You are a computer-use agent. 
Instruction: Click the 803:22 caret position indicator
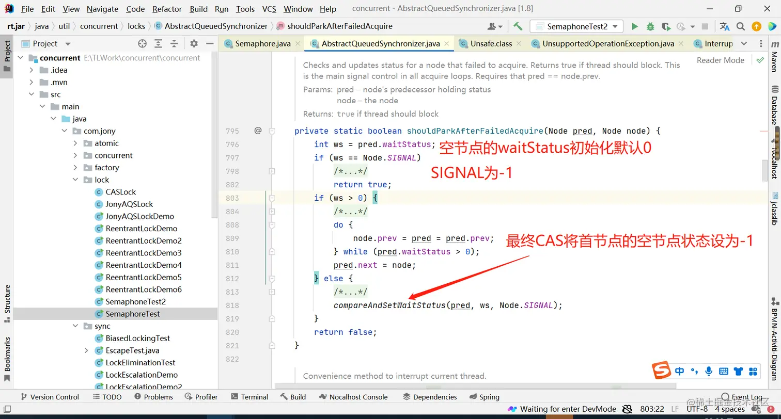pos(652,409)
